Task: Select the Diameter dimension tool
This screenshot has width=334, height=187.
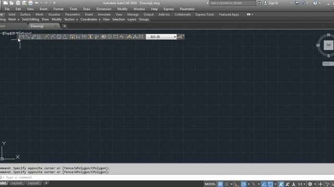Action: (59, 37)
